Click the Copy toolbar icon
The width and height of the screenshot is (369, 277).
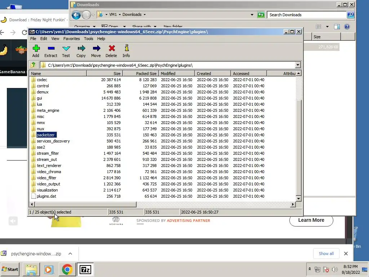[x=81, y=49]
